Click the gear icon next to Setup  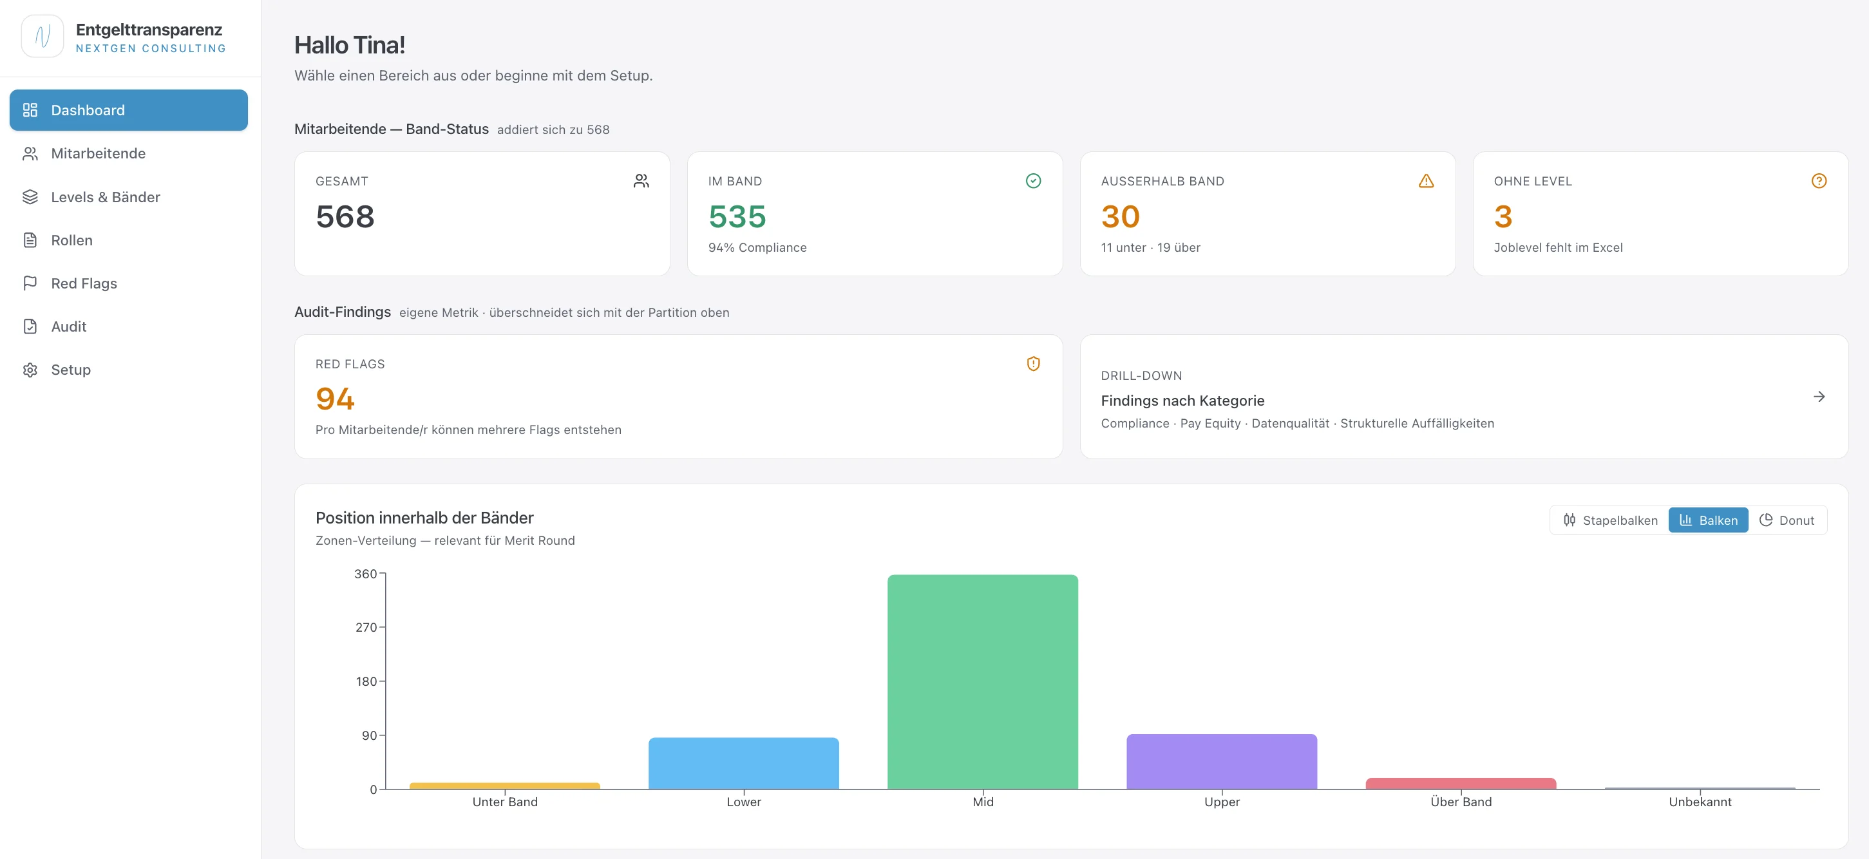pyautogui.click(x=30, y=369)
